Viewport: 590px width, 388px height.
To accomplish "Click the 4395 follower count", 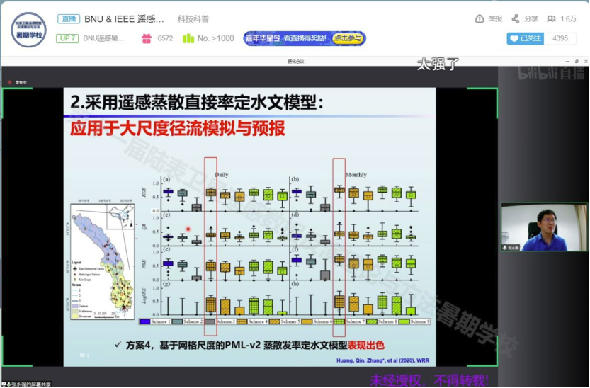I will coord(560,38).
